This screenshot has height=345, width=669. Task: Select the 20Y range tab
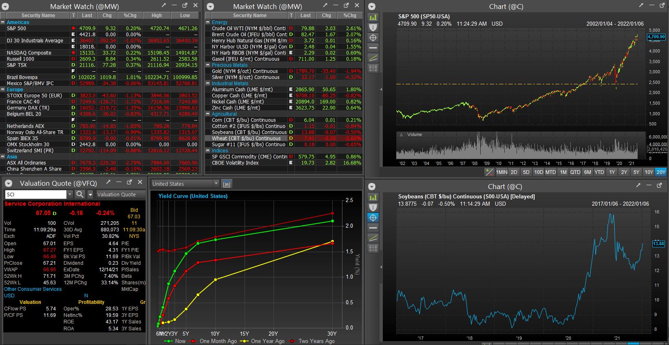(661, 172)
